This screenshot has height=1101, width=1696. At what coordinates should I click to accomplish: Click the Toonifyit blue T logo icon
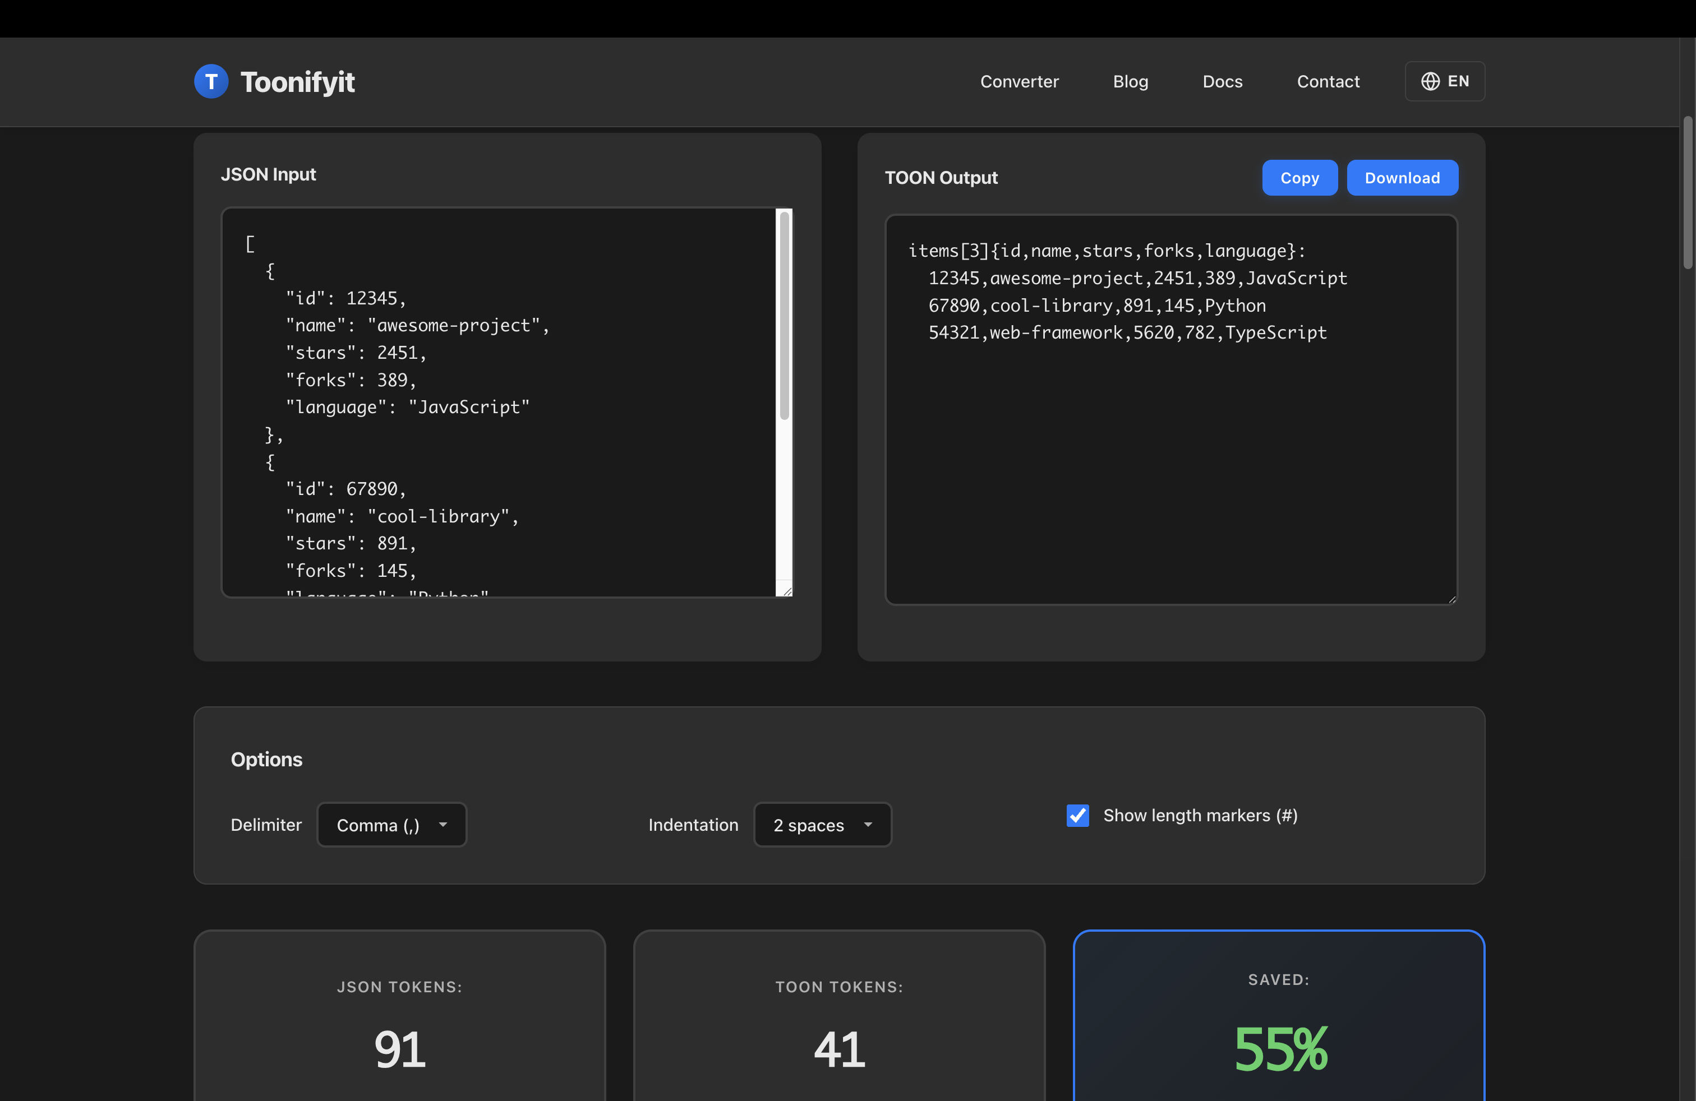point(211,82)
